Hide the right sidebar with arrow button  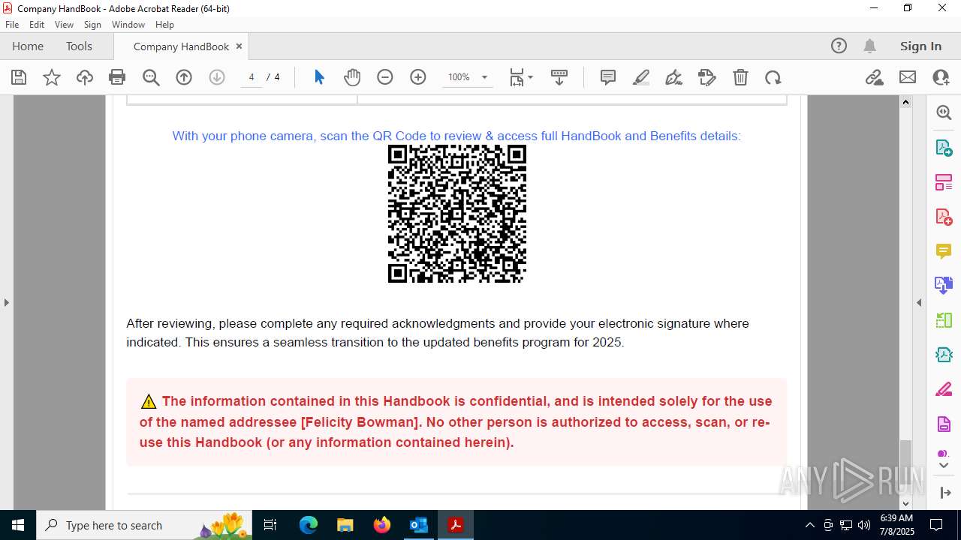944,493
